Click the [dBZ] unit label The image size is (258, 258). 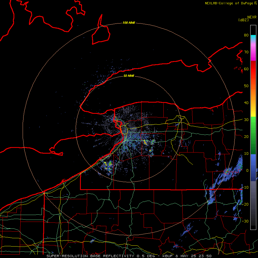pos(243,20)
